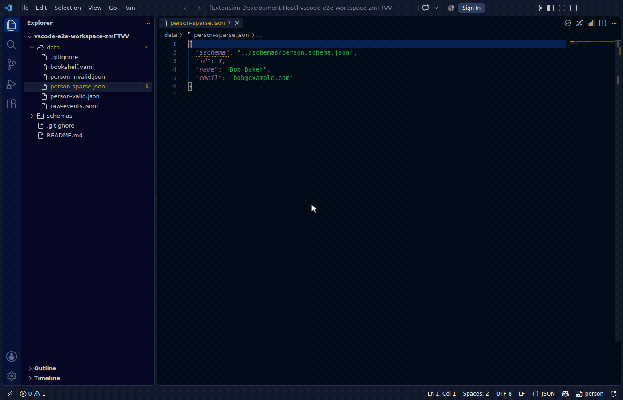Open raw-events.jsonc in the explorer
The width and height of the screenshot is (623, 400).
point(75,106)
